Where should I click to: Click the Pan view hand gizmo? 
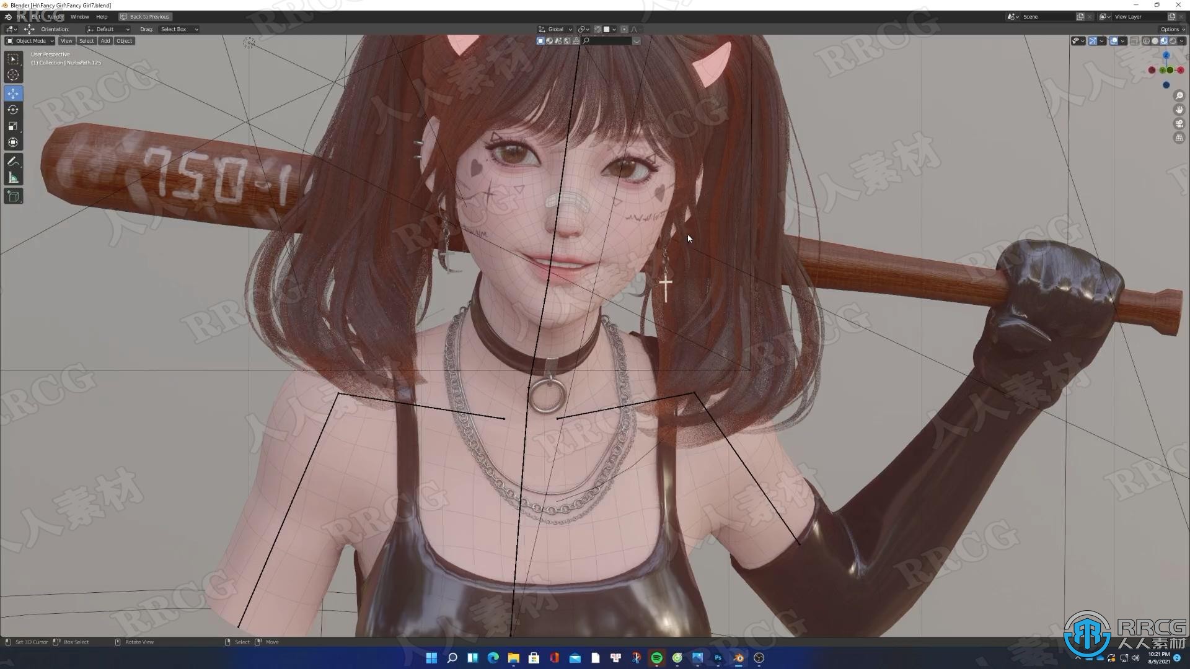(1179, 110)
